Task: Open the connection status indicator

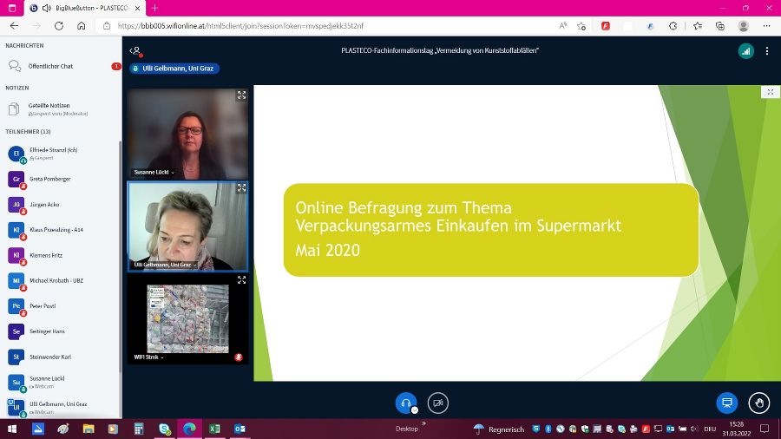Action: point(745,51)
